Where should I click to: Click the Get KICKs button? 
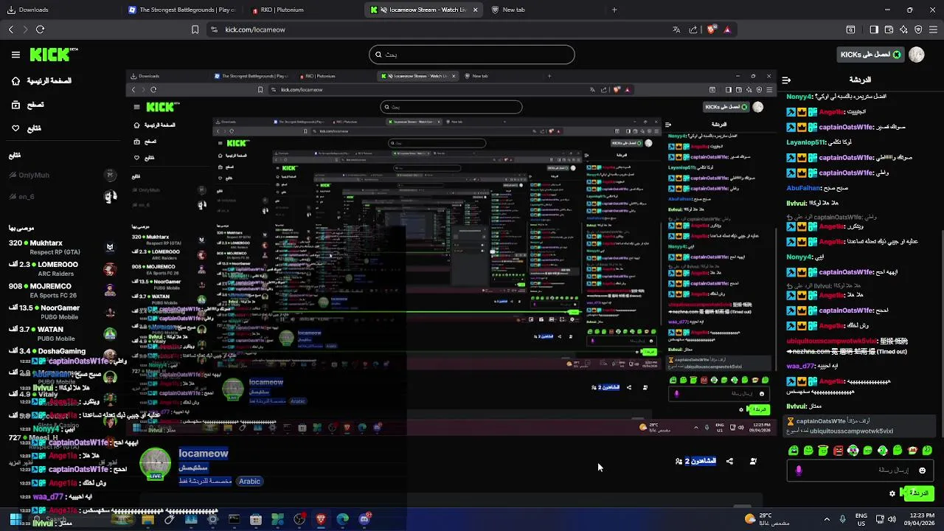[870, 55]
